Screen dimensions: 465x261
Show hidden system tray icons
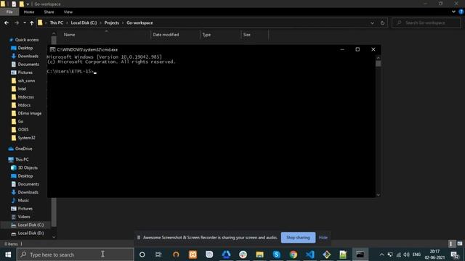point(381,254)
